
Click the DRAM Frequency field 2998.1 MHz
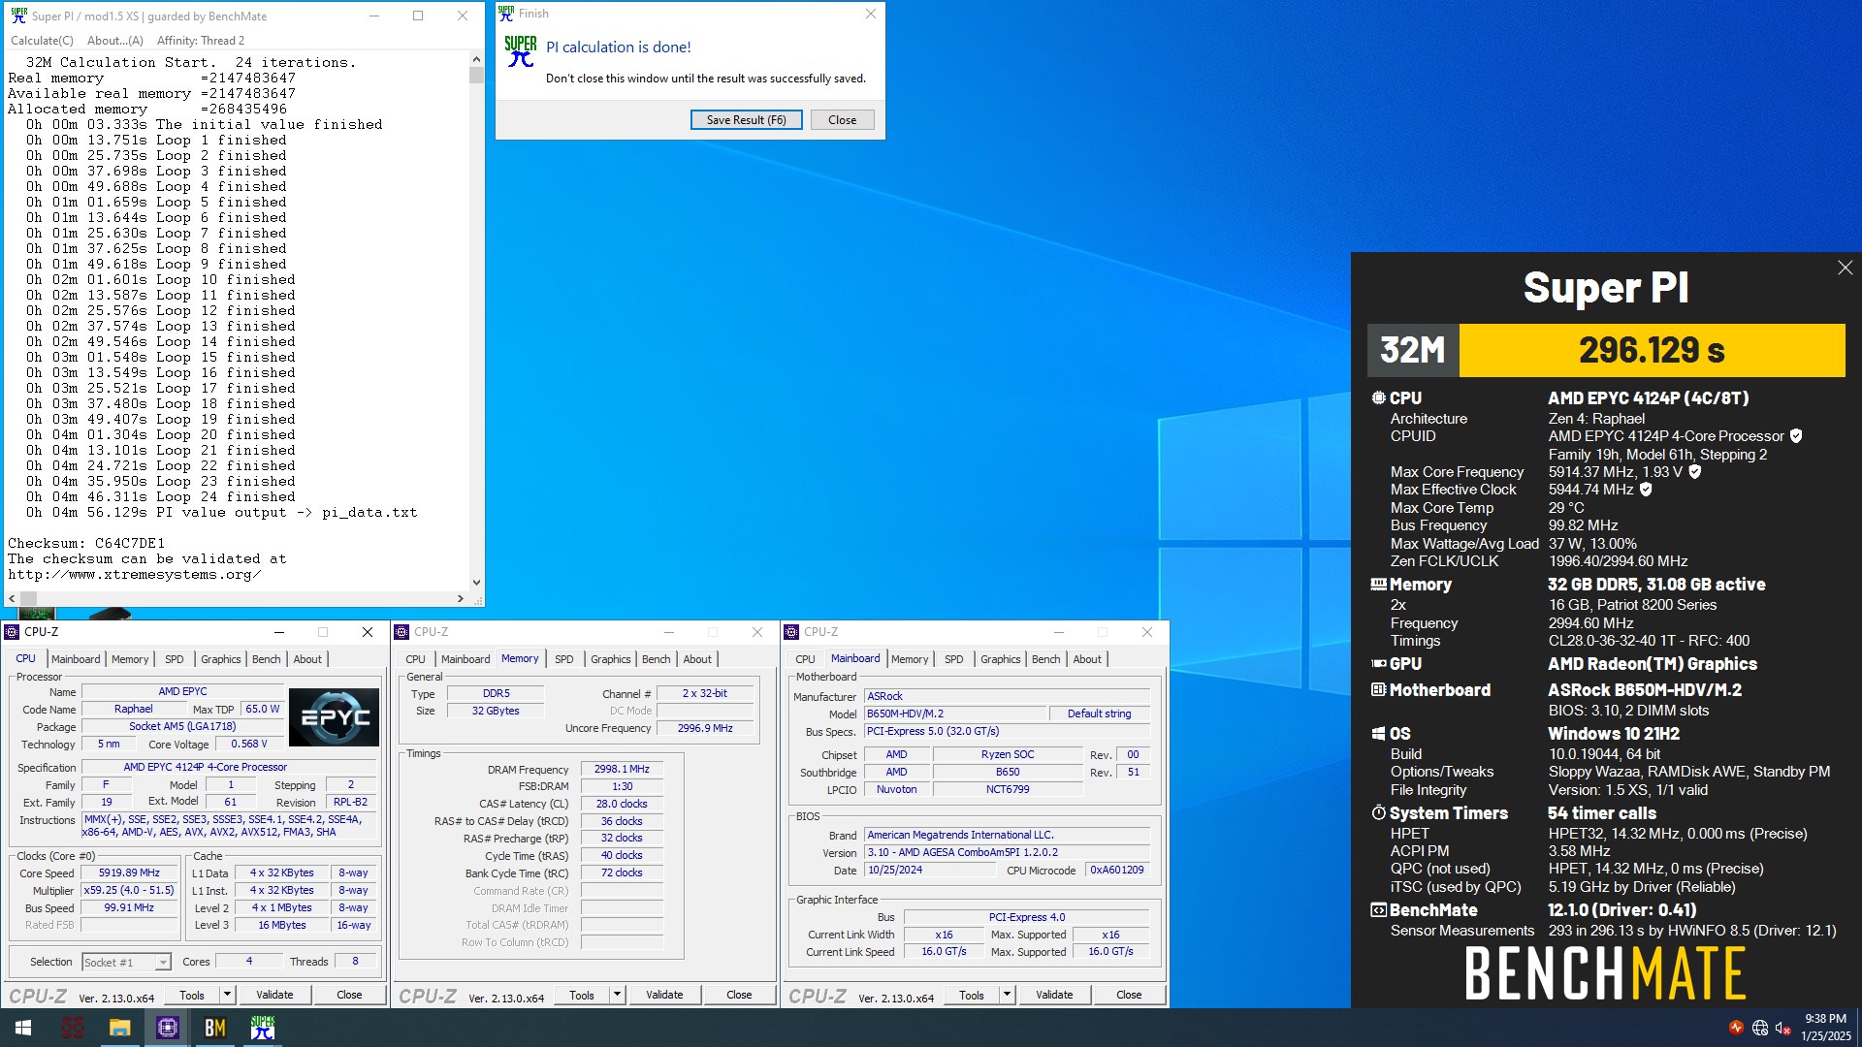click(623, 769)
